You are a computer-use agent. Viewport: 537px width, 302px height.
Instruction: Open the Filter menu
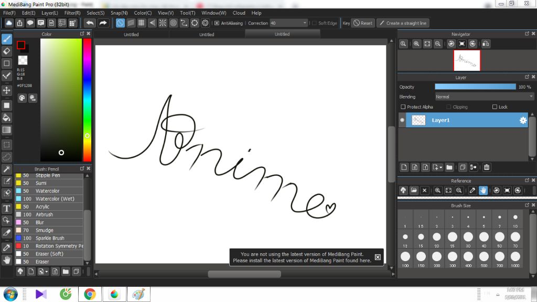pos(72,13)
